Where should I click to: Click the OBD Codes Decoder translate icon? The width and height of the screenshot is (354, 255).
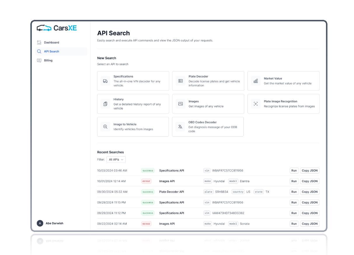[180, 127]
